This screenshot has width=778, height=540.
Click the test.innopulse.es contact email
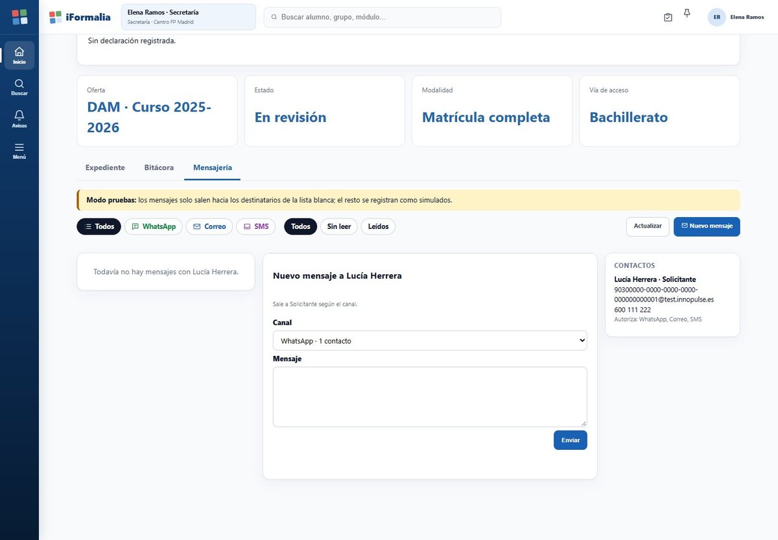tap(664, 295)
